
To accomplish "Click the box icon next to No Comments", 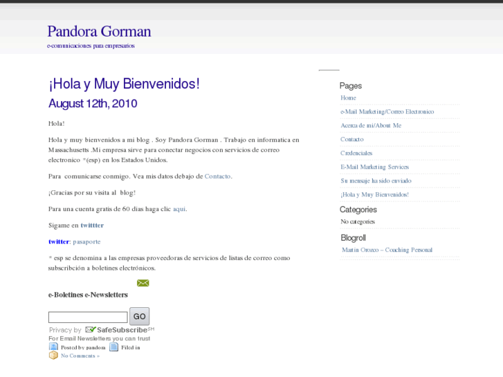I will pyautogui.click(x=53, y=356).
